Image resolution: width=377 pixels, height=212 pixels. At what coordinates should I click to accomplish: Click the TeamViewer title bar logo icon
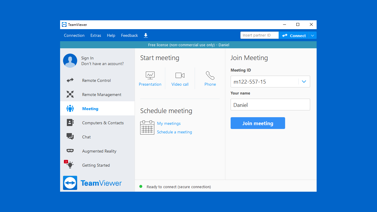[x=64, y=25]
